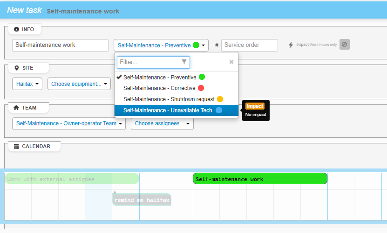Click the TEAM home icon
This screenshot has width=387, height=233.
coord(17,108)
